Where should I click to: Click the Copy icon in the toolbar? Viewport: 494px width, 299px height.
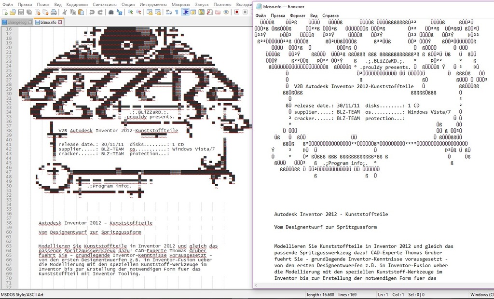[x=72, y=12]
